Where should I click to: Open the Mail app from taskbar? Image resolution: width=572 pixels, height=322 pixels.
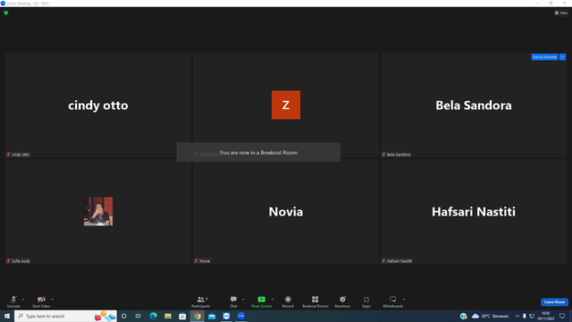point(212,316)
